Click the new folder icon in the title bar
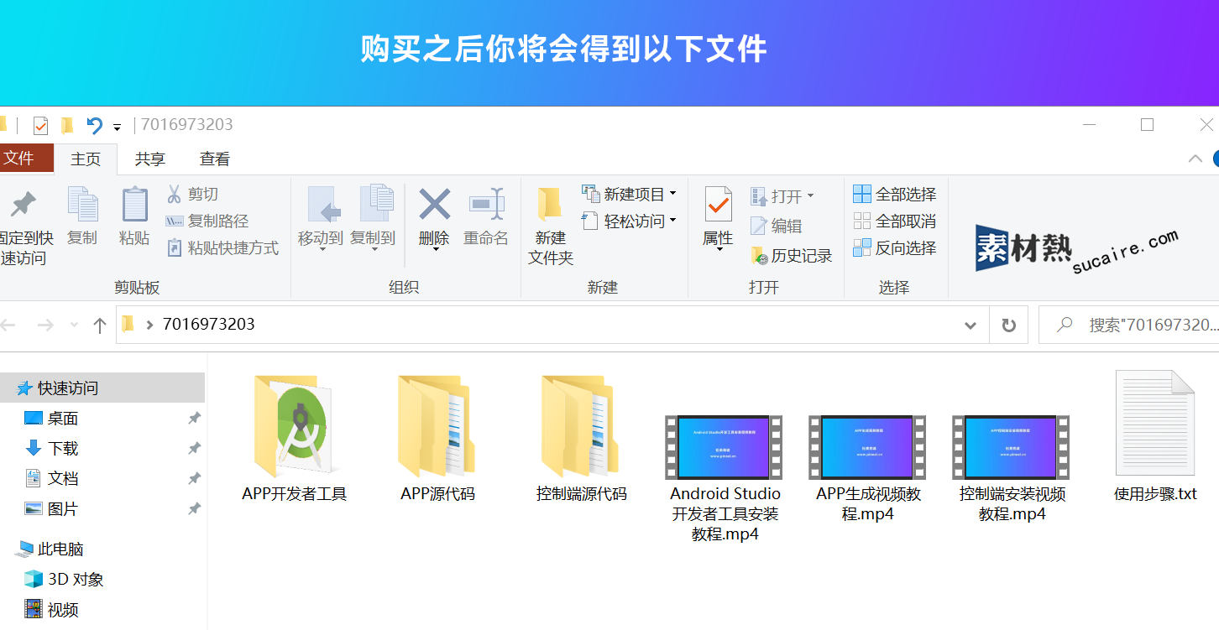 pos(67,126)
